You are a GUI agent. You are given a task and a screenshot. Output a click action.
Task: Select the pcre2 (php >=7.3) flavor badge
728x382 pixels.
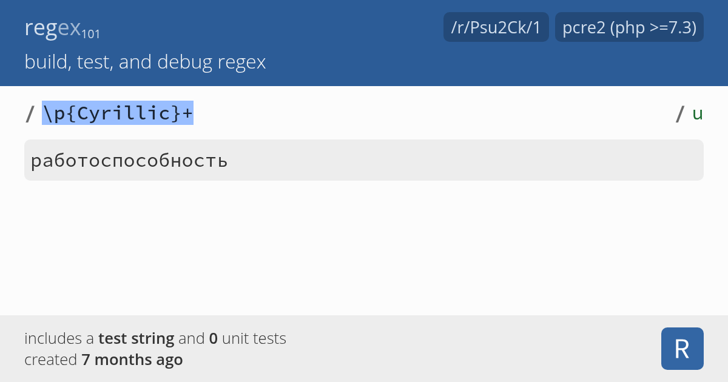[629, 27]
